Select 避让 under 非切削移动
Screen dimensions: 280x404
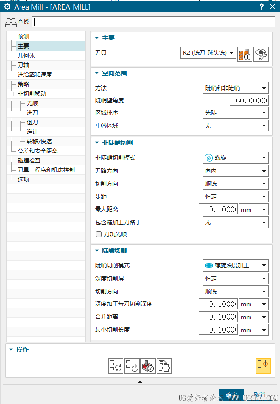[x=32, y=132]
